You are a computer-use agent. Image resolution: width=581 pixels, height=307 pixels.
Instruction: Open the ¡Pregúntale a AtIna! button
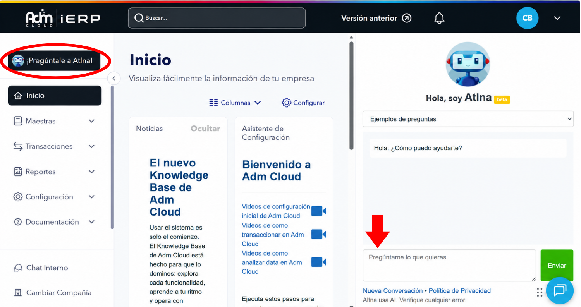click(x=54, y=61)
